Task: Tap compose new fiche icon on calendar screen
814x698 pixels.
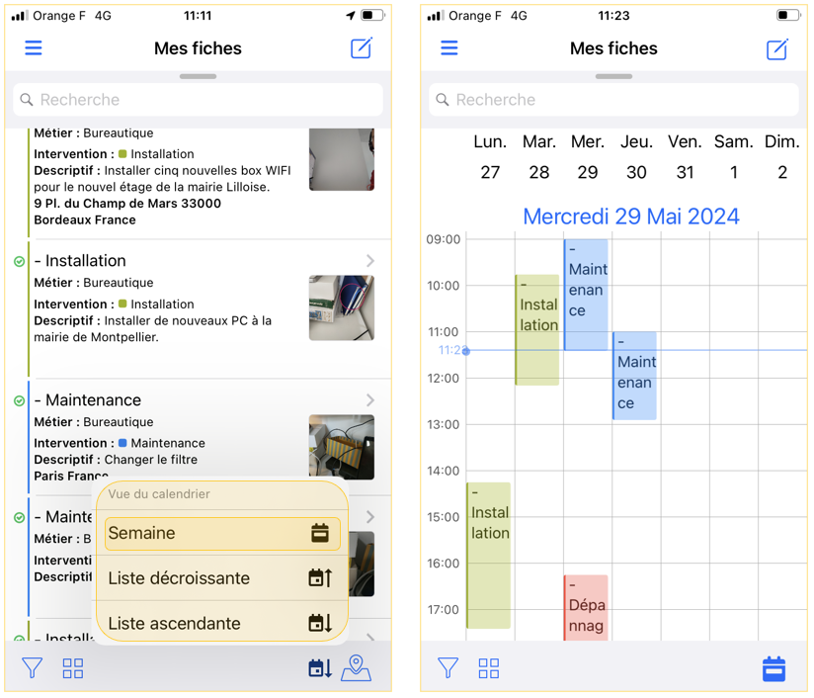Action: click(x=777, y=48)
